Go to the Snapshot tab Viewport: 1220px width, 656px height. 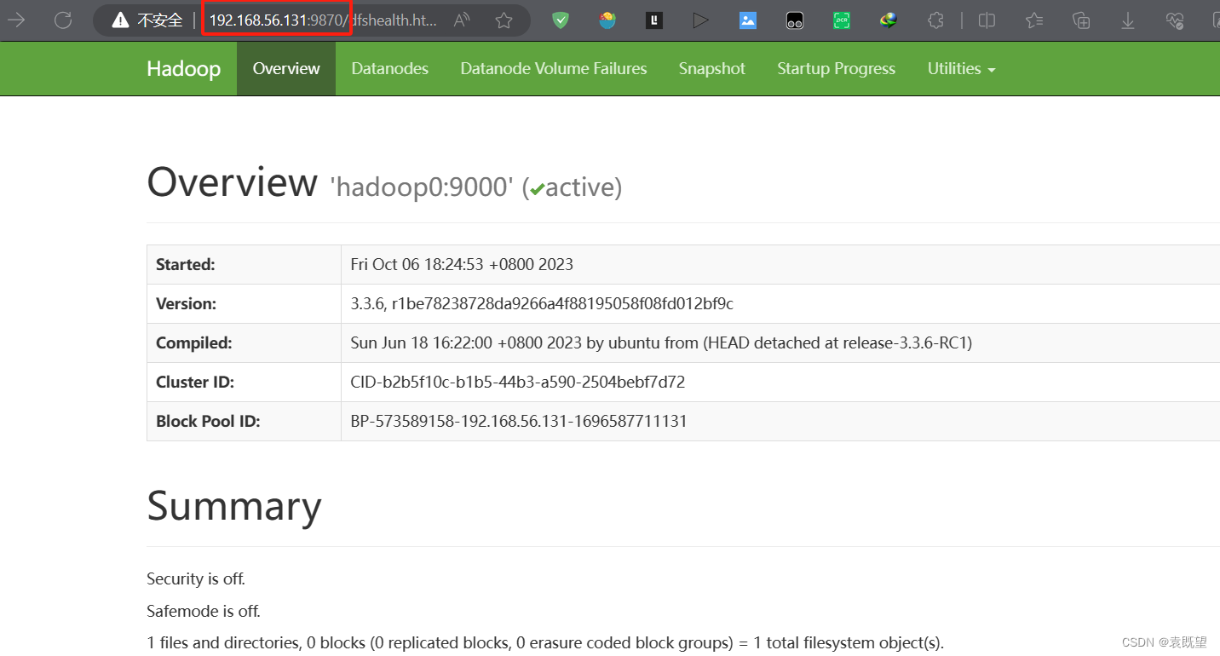712,69
